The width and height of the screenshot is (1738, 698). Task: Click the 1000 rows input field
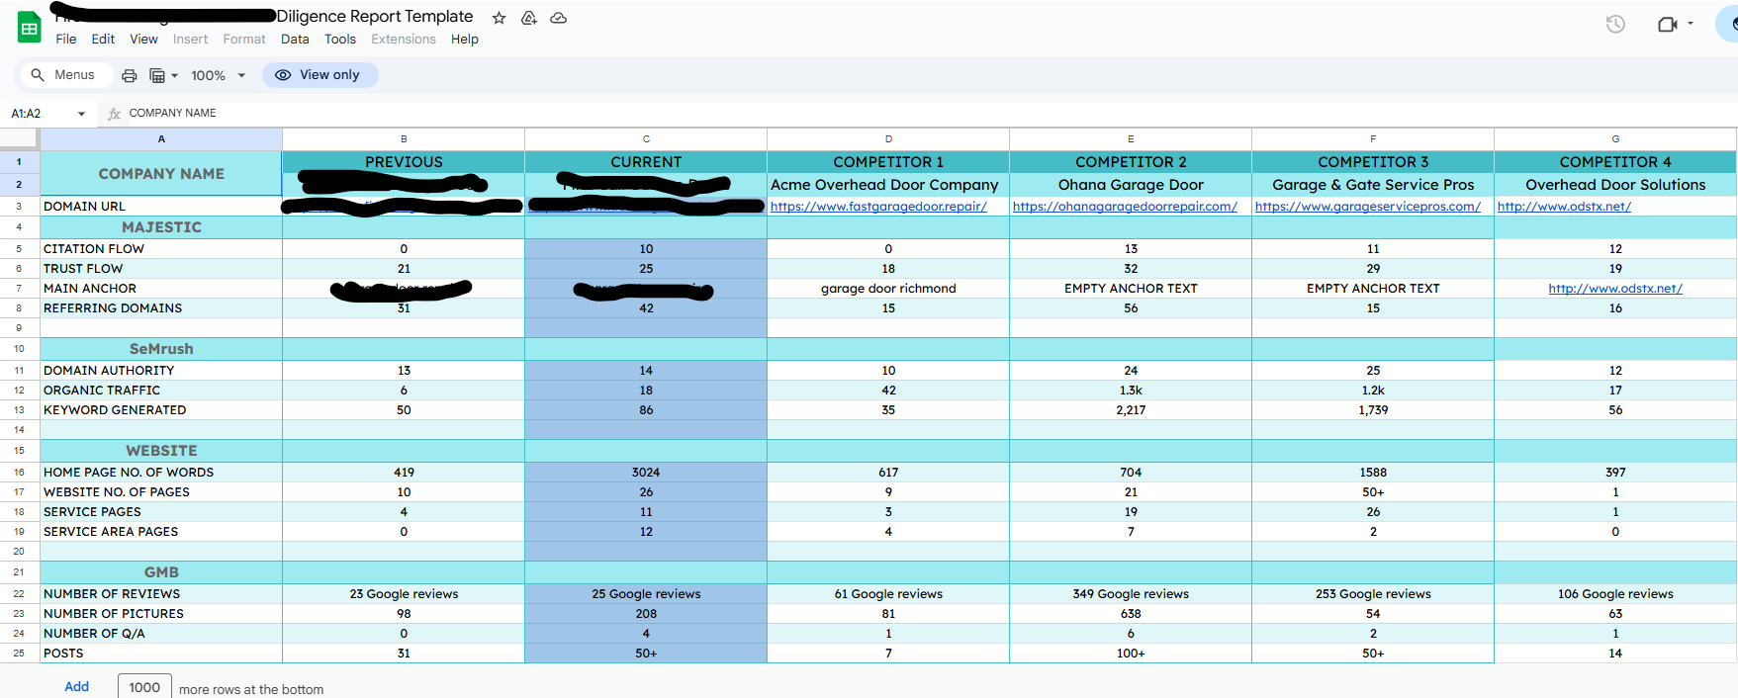pyautogui.click(x=144, y=687)
